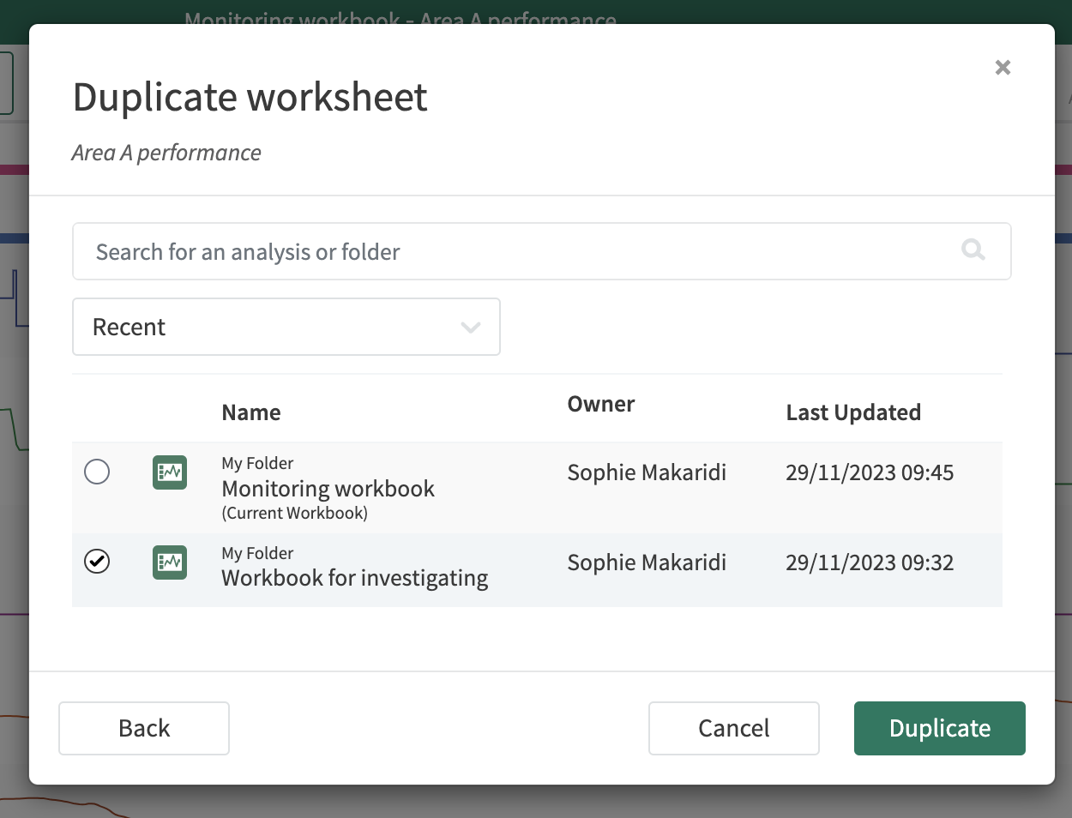Toggle the Workbook for investigating radio button
This screenshot has width=1072, height=818.
coord(97,562)
